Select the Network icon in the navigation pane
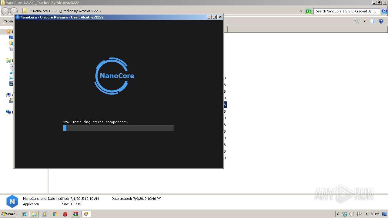388x218 pixels. pyautogui.click(x=8, y=112)
